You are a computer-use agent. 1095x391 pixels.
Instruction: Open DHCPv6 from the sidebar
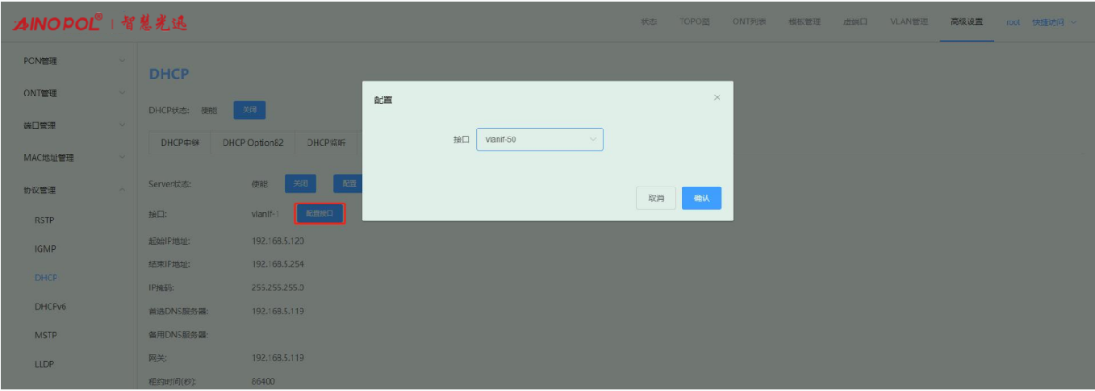pyautogui.click(x=49, y=306)
